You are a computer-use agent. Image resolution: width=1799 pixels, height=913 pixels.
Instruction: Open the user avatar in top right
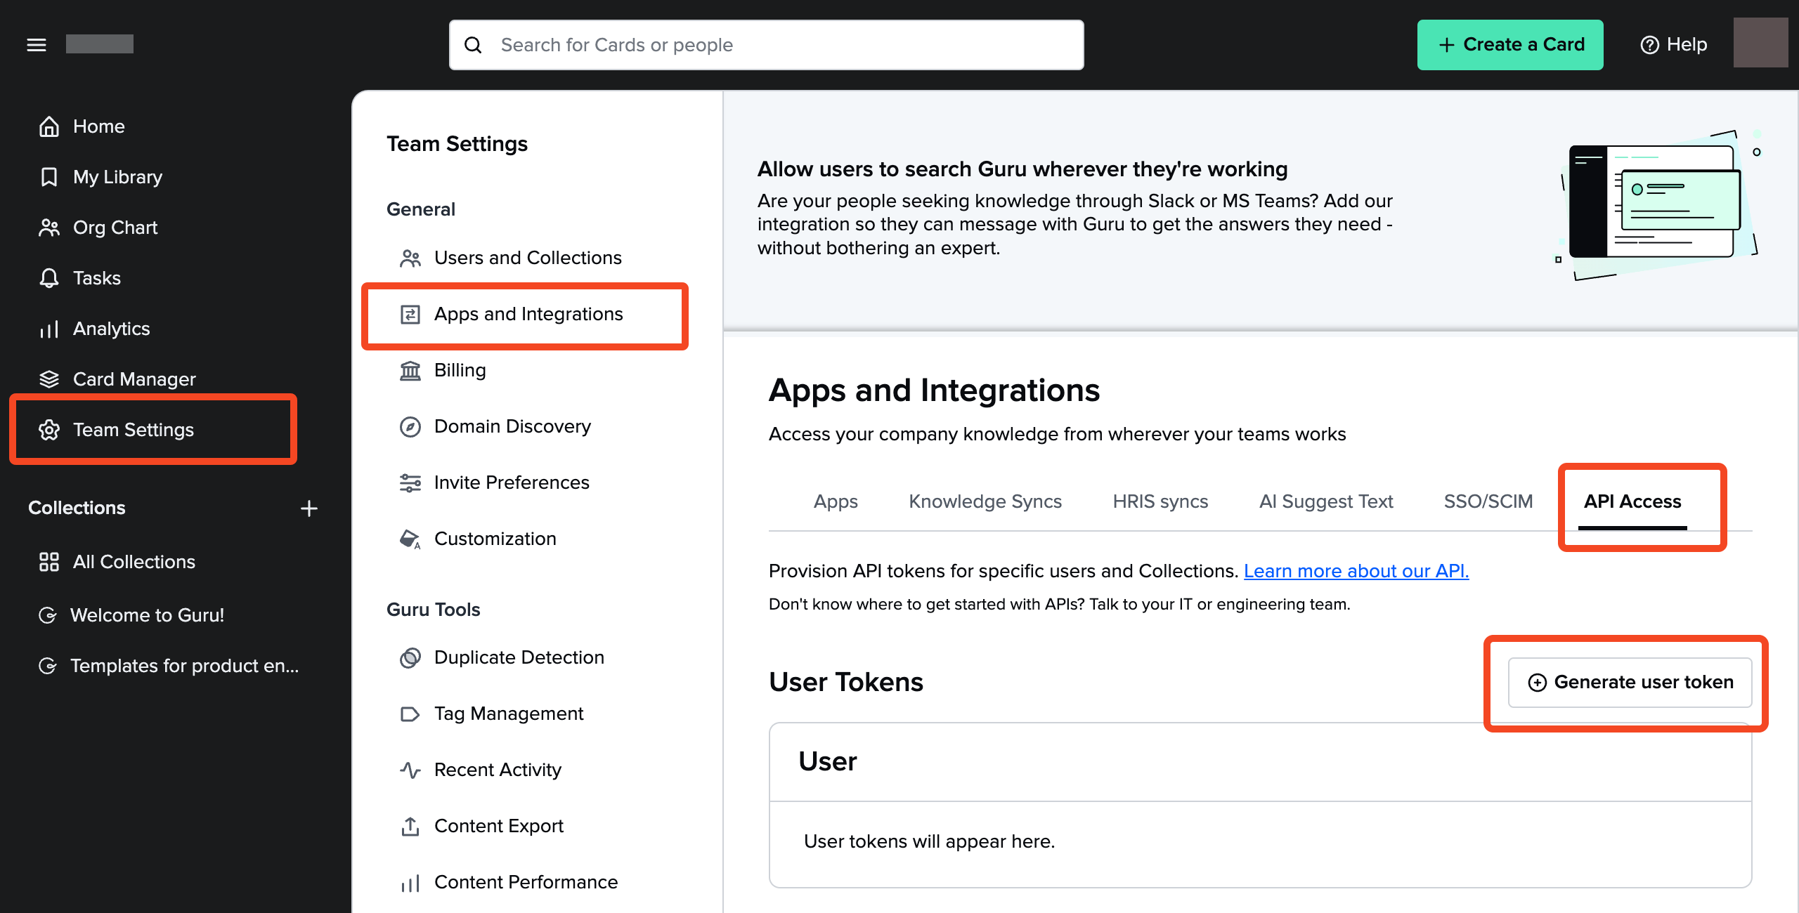click(1760, 44)
